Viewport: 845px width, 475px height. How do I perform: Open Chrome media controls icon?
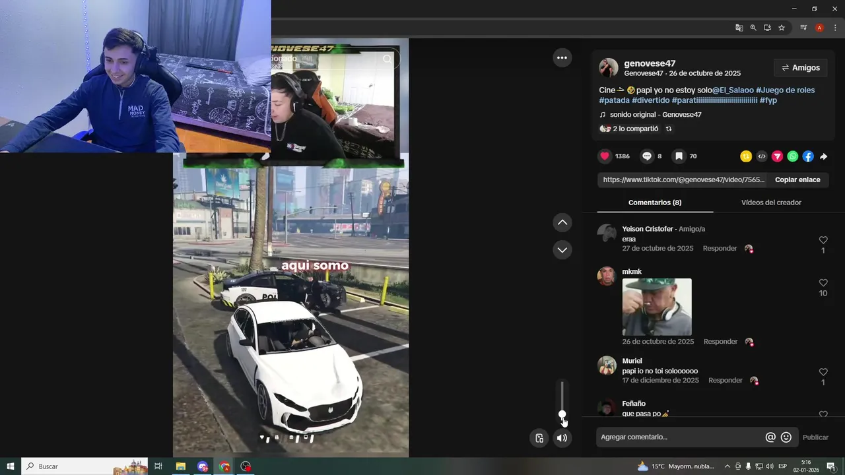point(803,28)
